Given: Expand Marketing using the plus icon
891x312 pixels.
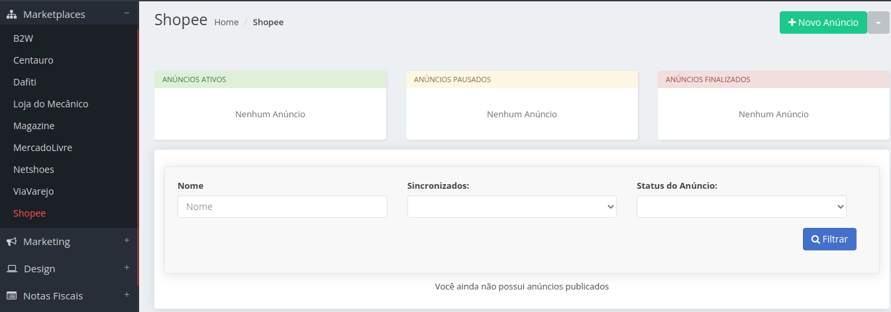Looking at the screenshot, I should (127, 240).
